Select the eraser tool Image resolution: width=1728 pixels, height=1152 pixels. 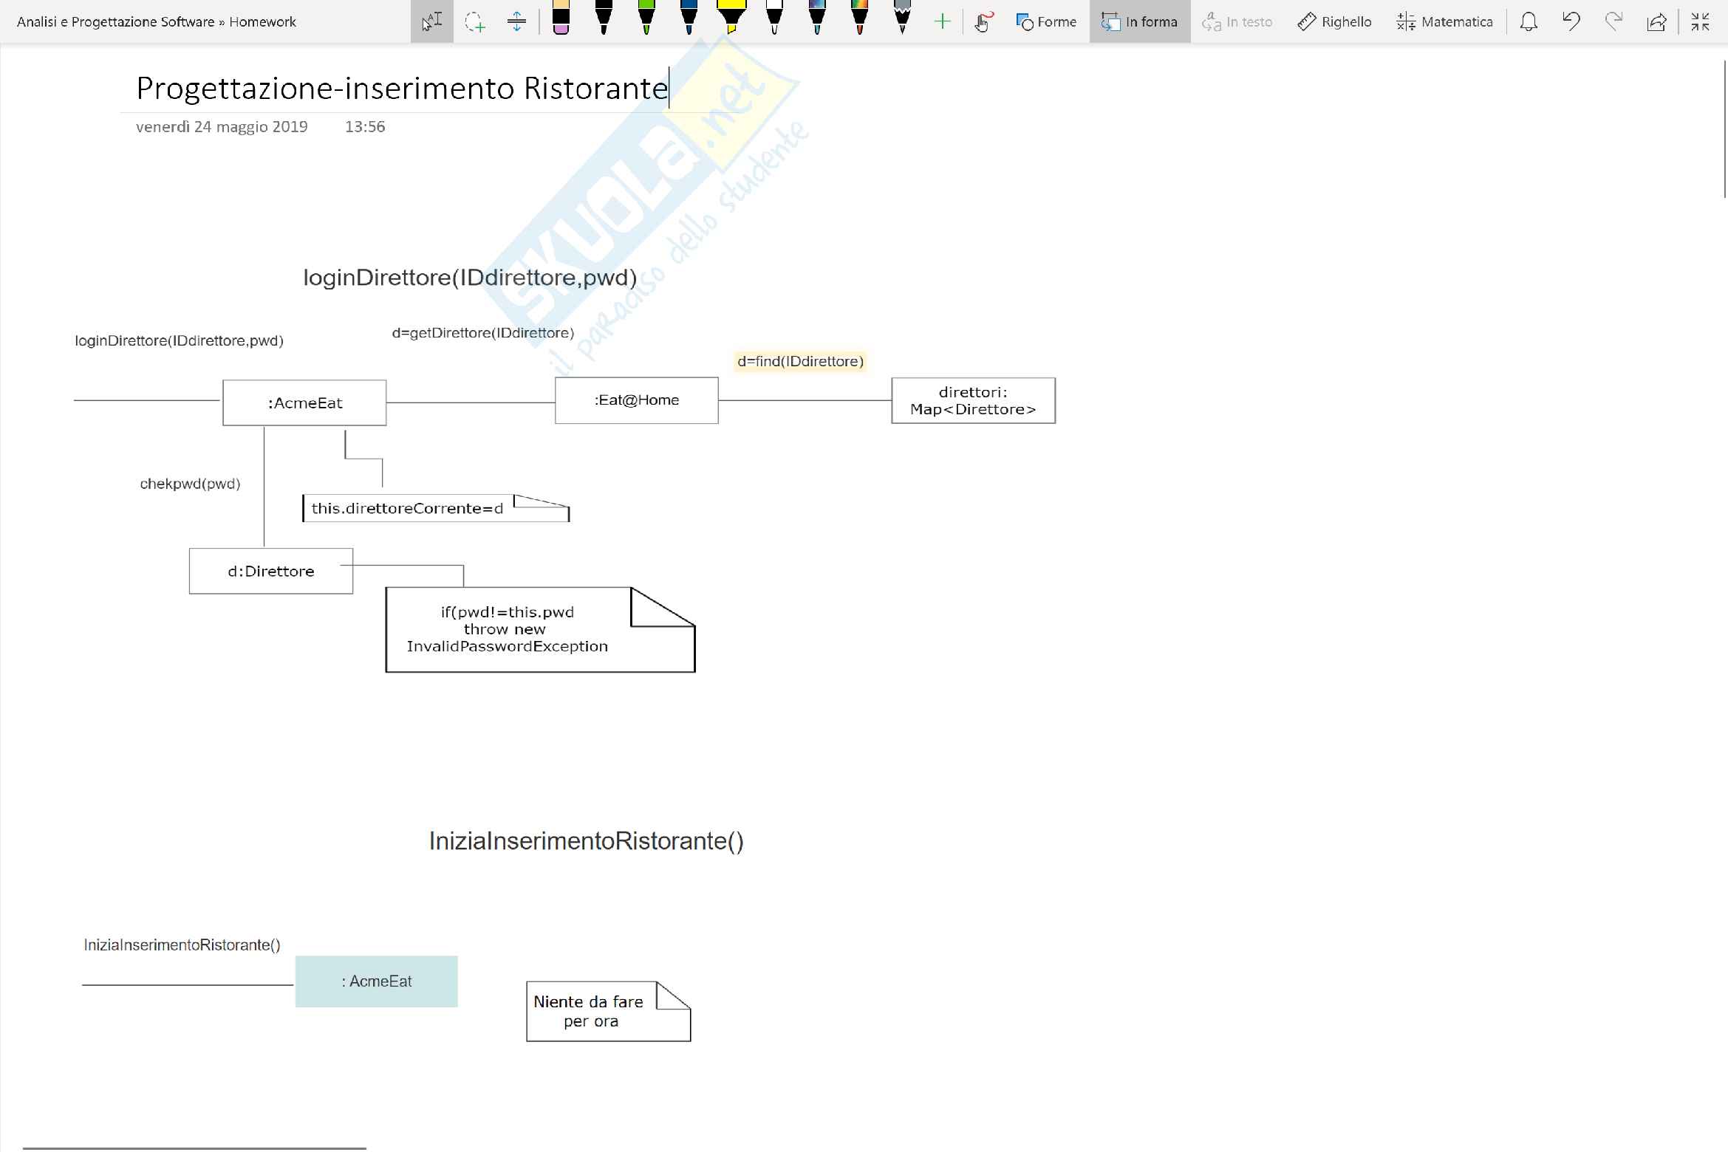pyautogui.click(x=561, y=18)
